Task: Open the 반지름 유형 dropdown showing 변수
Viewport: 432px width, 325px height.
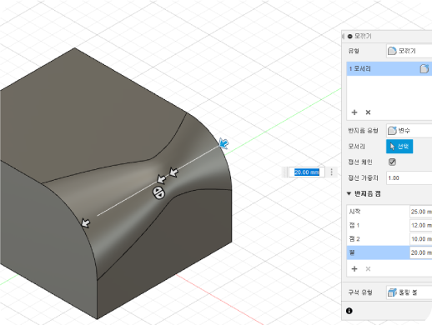Action: 409,131
